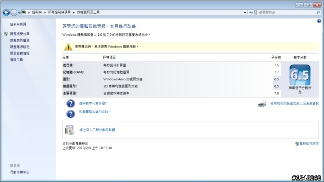Refresh the page with the address bar refresh button
324x182 pixels.
click(x=251, y=13)
